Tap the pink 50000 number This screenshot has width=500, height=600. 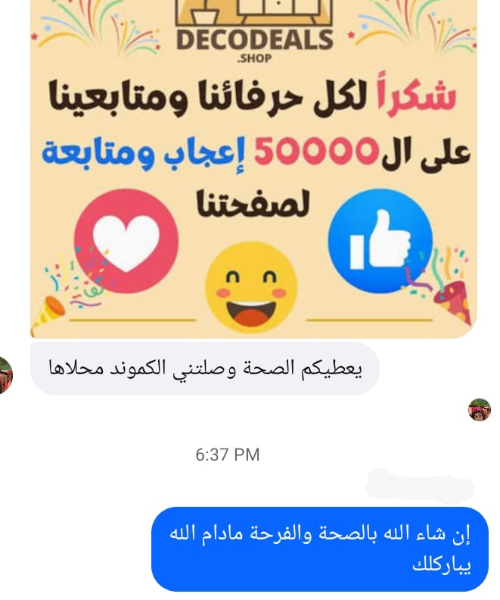(x=316, y=152)
